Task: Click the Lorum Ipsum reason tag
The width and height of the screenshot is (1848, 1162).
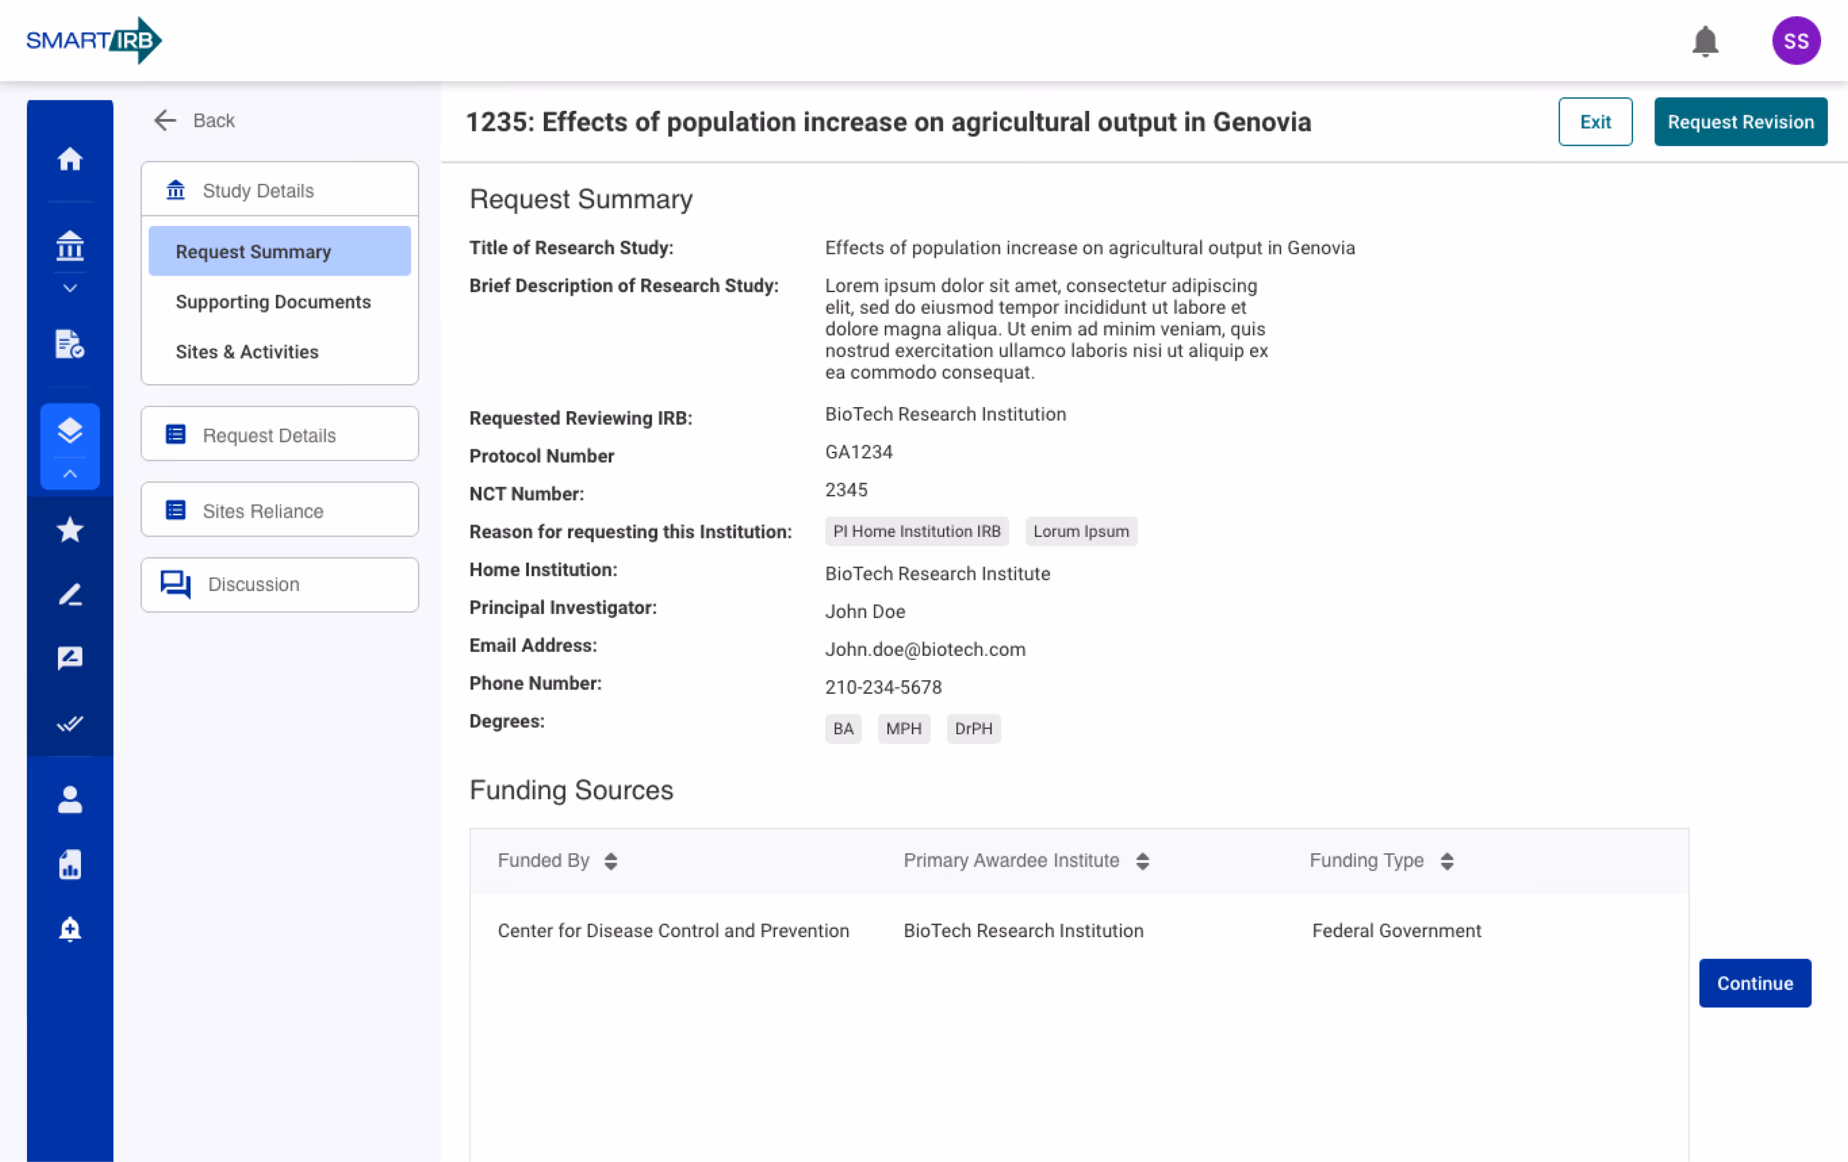Action: tap(1081, 532)
